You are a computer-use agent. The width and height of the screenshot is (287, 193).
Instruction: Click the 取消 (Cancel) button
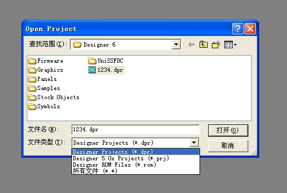coord(228,146)
